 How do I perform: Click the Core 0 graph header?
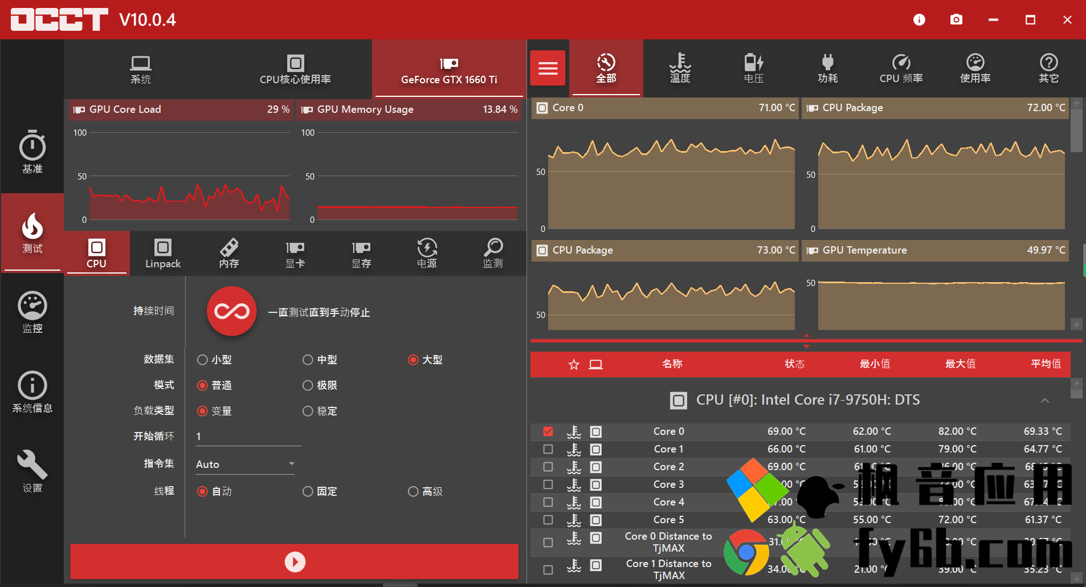665,108
